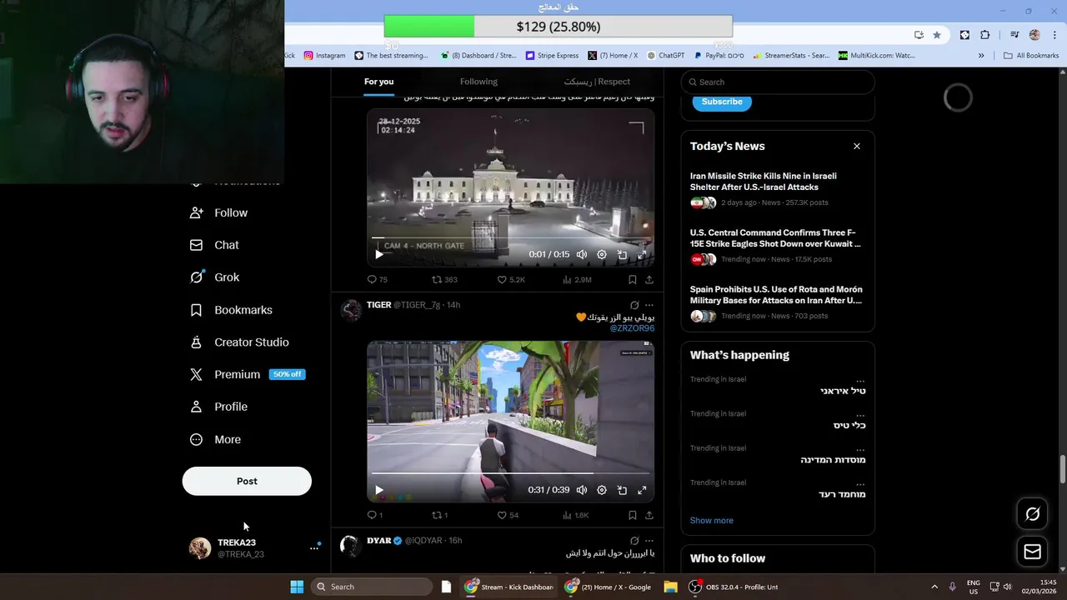The height and width of the screenshot is (600, 1067).
Task: Repost the post with 363 reposts
Action: (x=444, y=279)
